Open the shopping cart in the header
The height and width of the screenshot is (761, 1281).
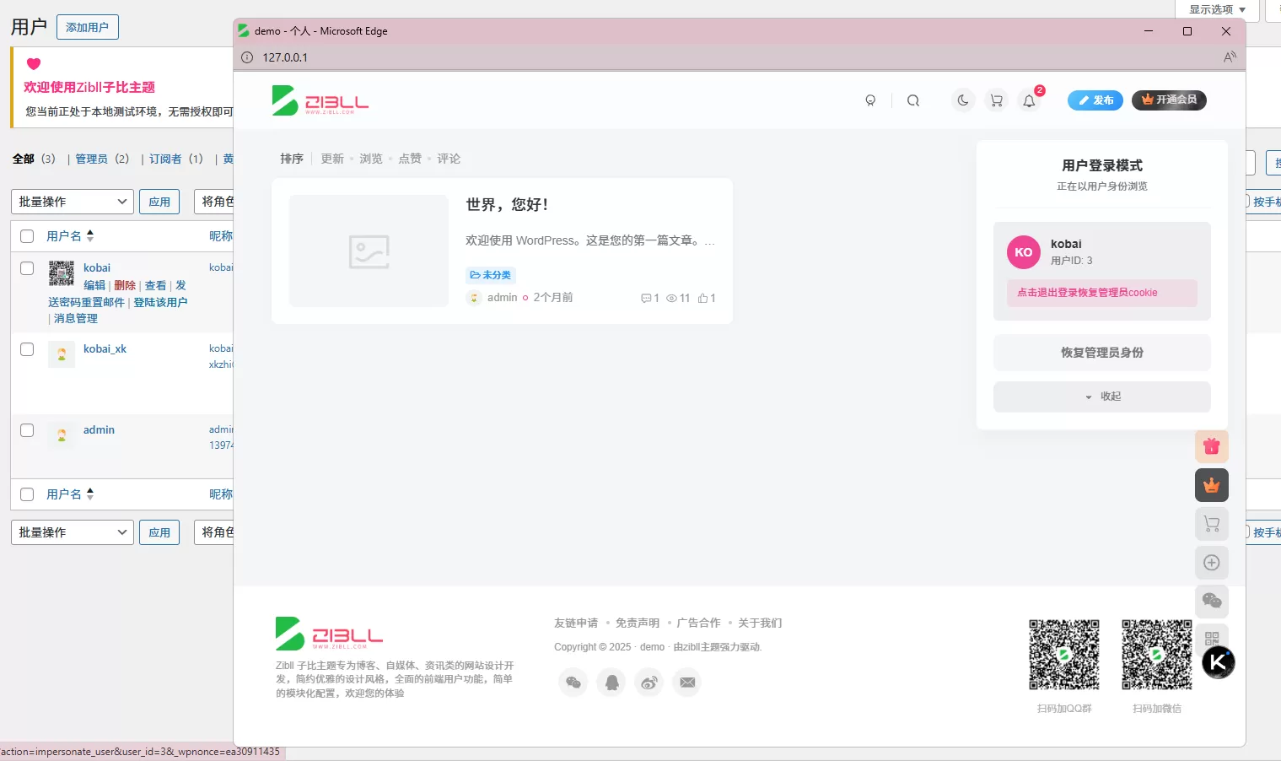997,100
